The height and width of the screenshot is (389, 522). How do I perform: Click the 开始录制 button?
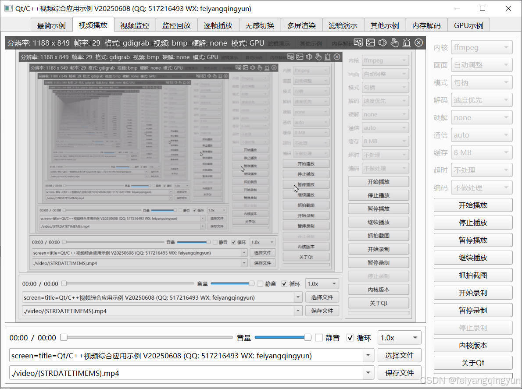pos(473,293)
